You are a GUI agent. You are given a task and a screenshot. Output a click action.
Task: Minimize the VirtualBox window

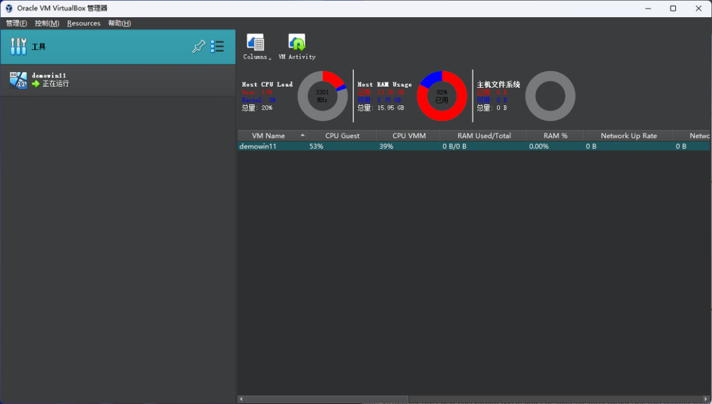click(648, 8)
